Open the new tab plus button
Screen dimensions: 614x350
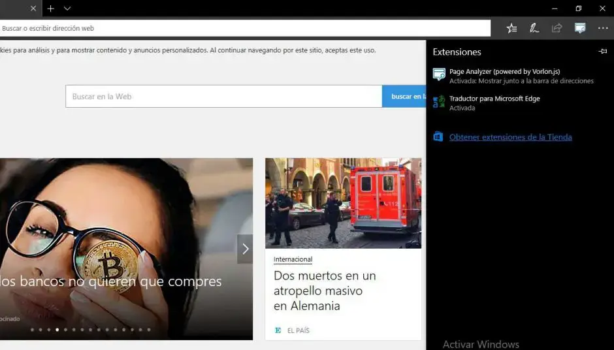(x=50, y=8)
